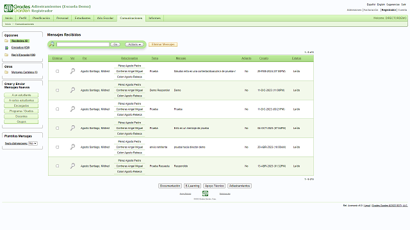
Task: Open the Perfil tab
Action: coord(23,18)
